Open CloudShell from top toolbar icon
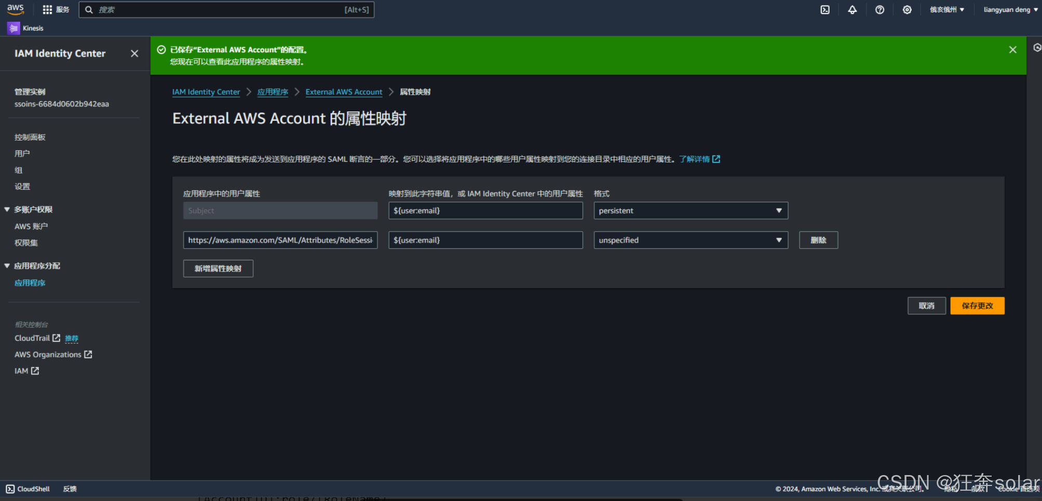The width and height of the screenshot is (1042, 501). (x=825, y=9)
